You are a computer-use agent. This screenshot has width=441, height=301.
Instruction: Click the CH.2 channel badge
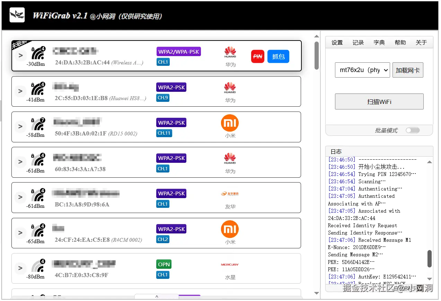coord(163,239)
